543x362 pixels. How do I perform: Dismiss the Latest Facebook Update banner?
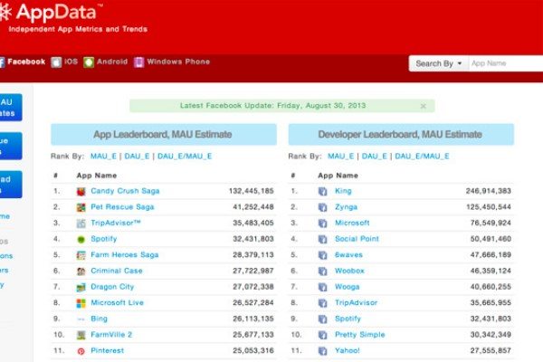point(423,106)
